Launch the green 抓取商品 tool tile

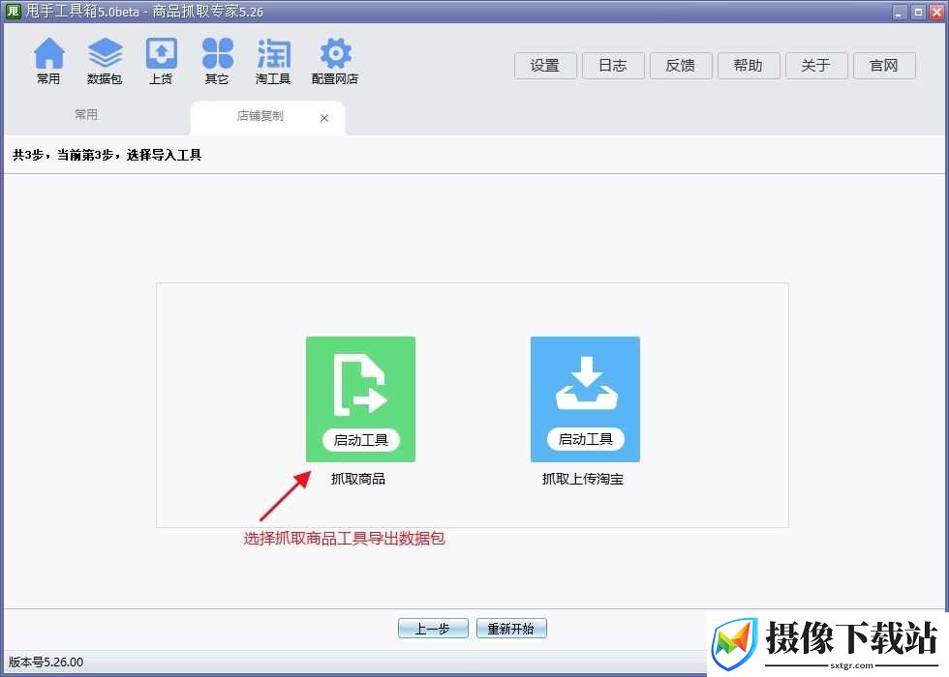coord(360,398)
